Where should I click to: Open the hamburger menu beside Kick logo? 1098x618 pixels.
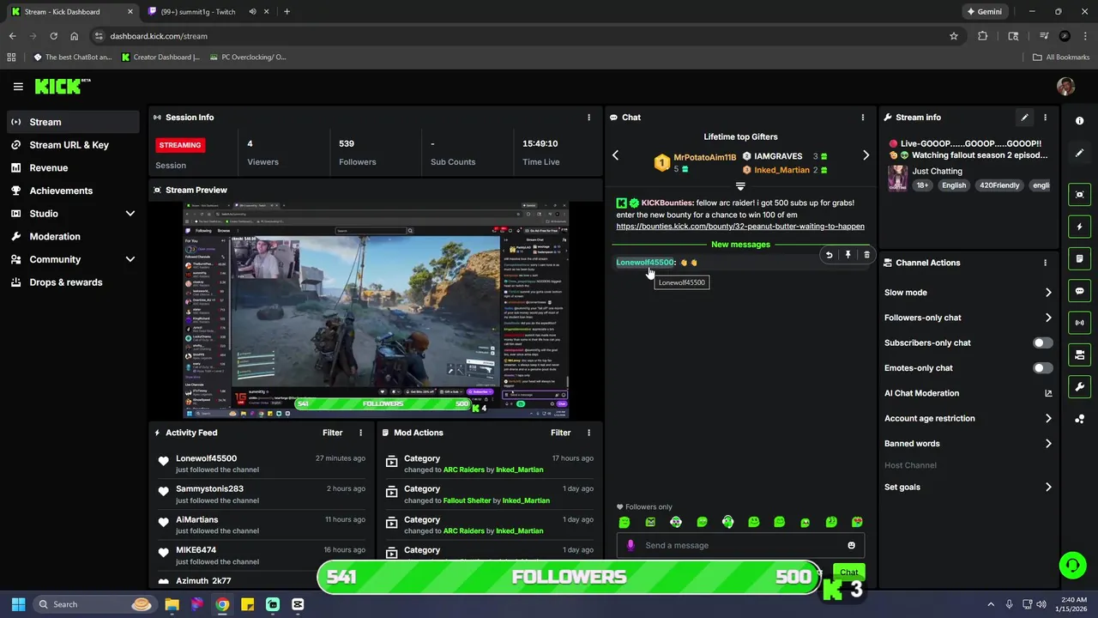(x=18, y=87)
